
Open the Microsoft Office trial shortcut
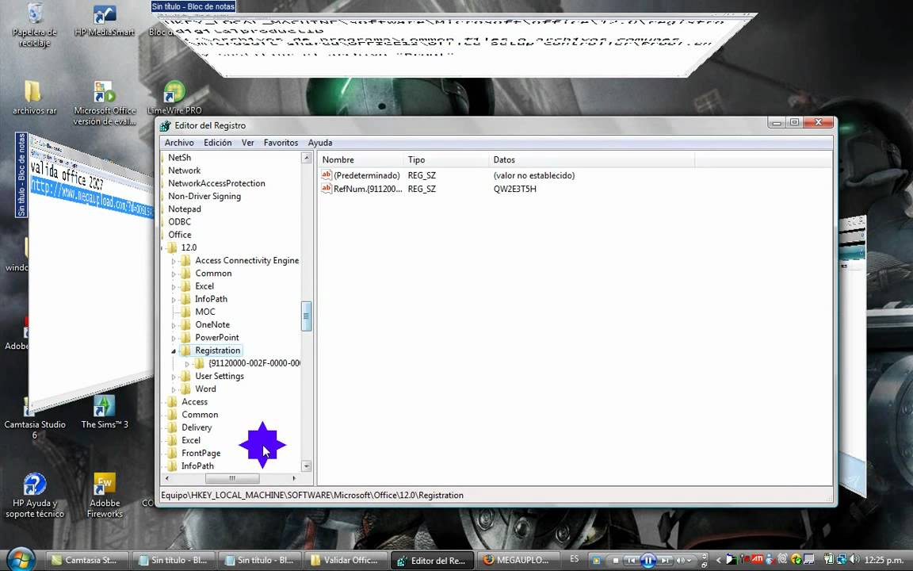point(105,103)
